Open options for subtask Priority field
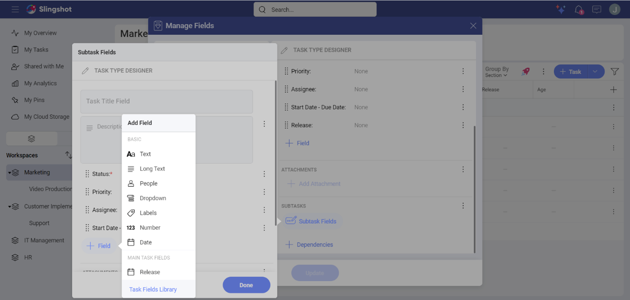The height and width of the screenshot is (300, 630). (264, 192)
